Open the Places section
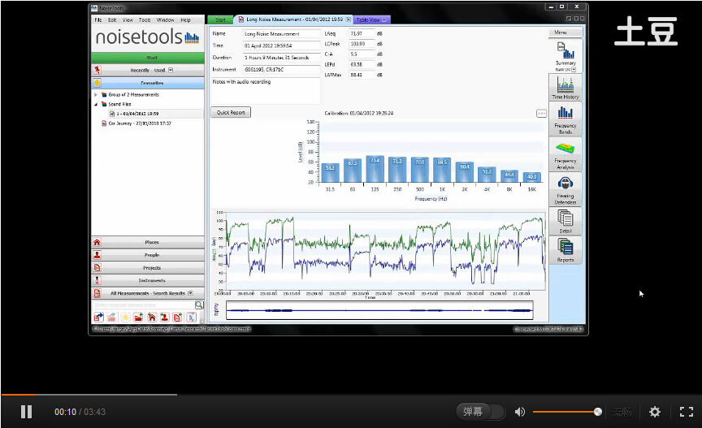The height and width of the screenshot is (428, 702). pos(148,242)
